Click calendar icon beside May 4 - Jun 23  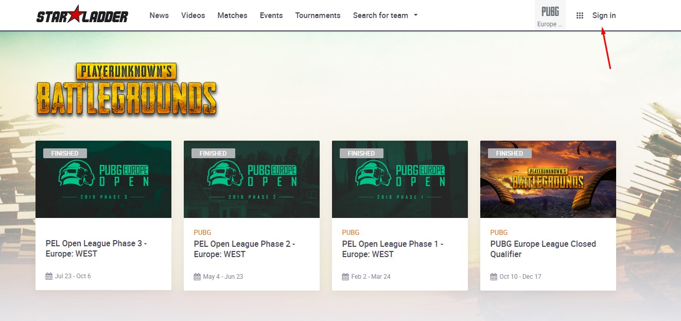pyautogui.click(x=197, y=277)
